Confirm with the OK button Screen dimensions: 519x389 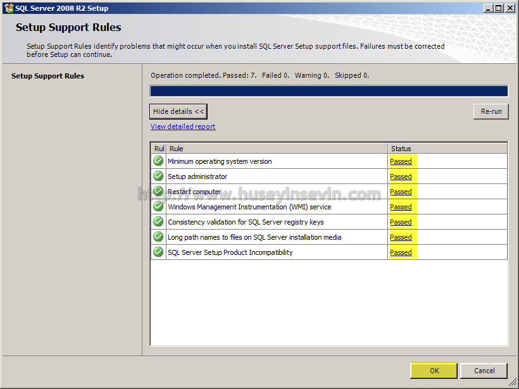tap(434, 371)
